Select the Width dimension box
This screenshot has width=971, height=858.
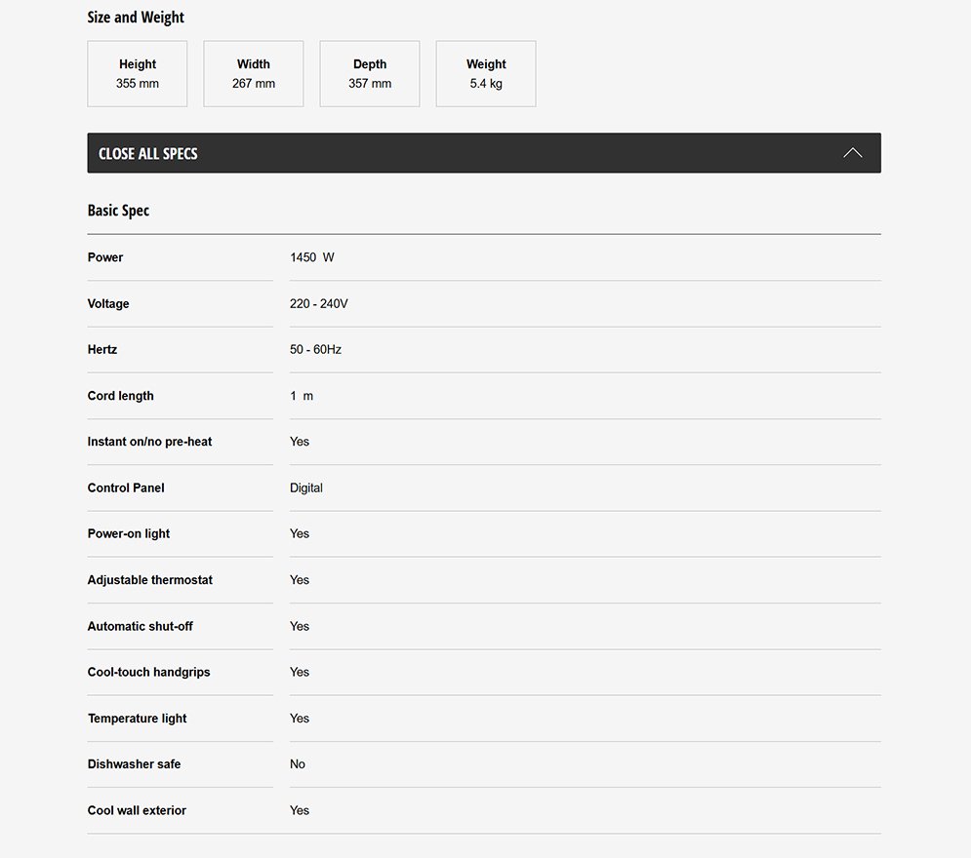pos(254,74)
